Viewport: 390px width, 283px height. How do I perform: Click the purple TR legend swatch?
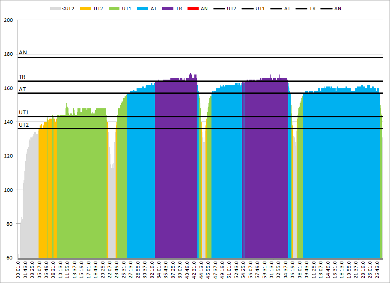(x=168, y=9)
